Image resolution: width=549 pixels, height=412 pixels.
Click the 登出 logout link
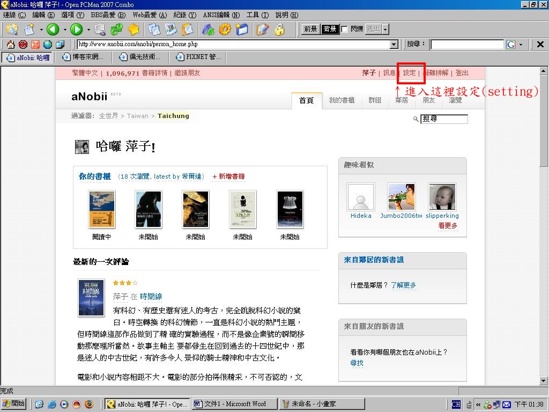[x=462, y=73]
